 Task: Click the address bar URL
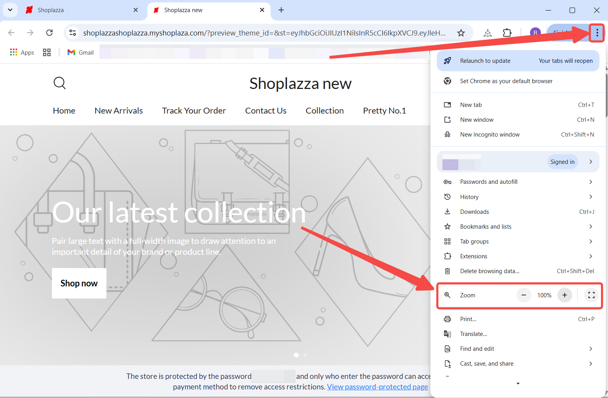[264, 33]
